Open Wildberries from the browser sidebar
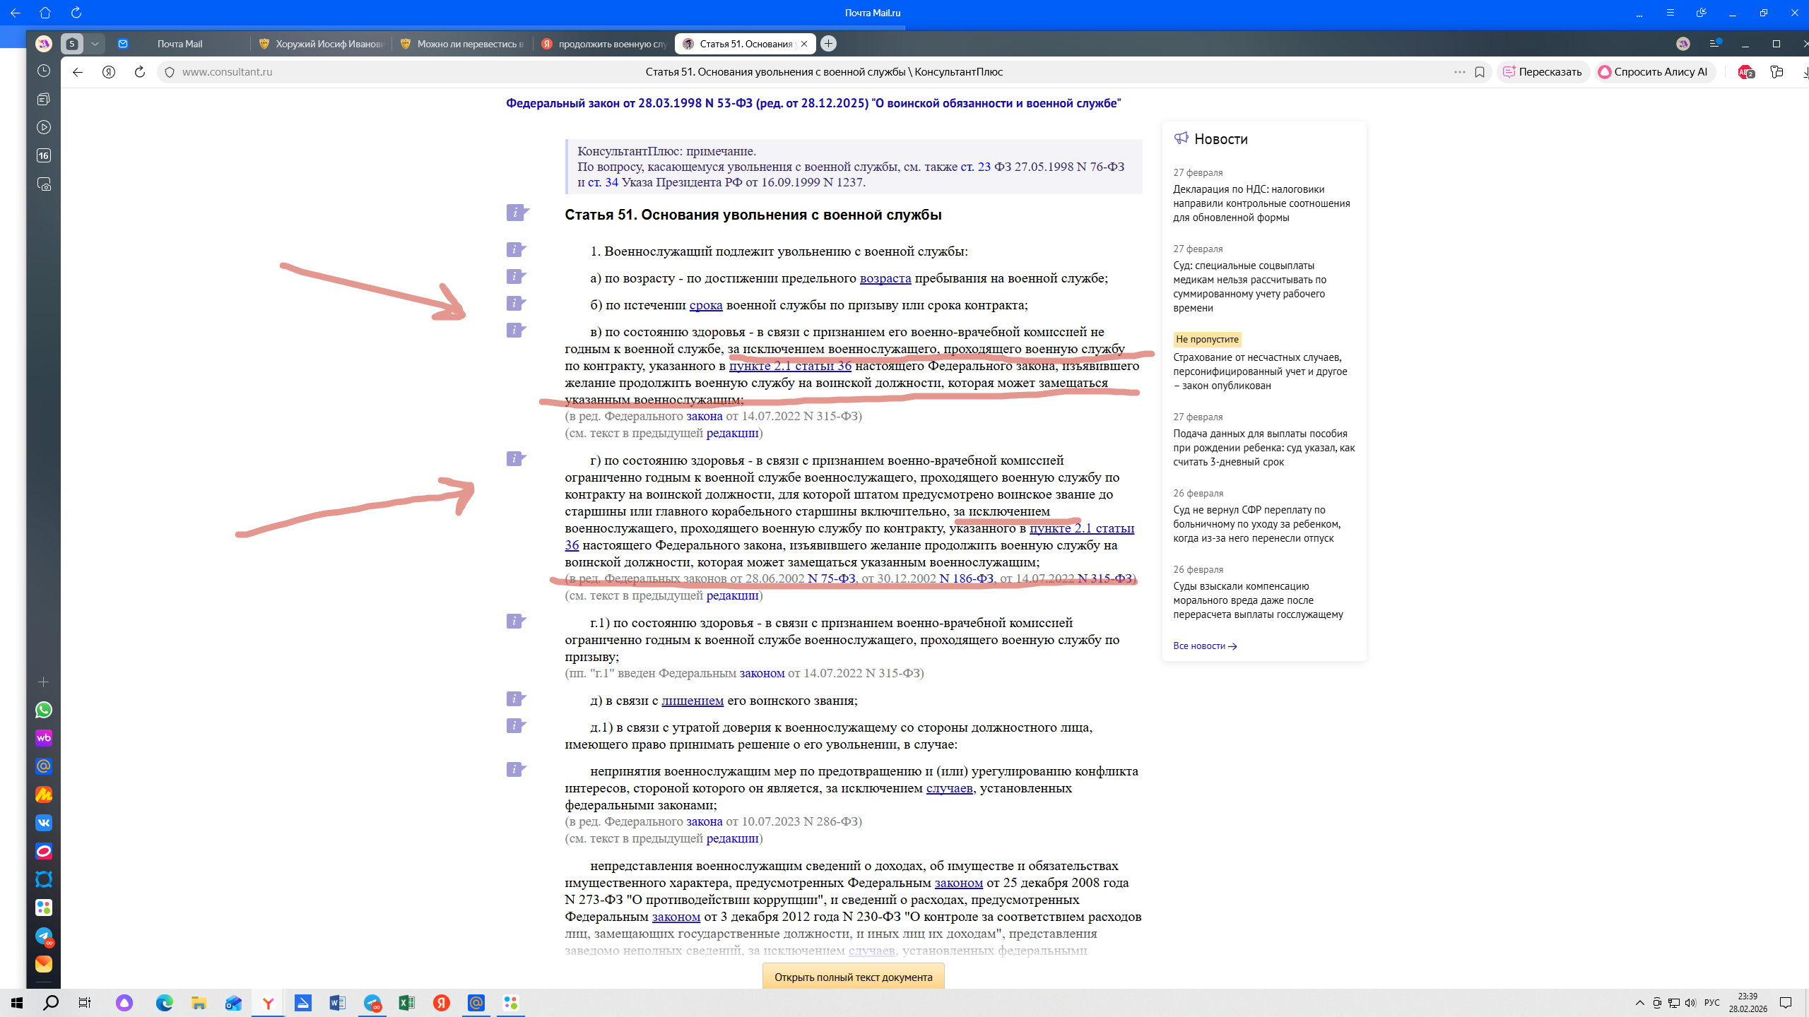Viewport: 1809px width, 1017px height. pos(44,738)
